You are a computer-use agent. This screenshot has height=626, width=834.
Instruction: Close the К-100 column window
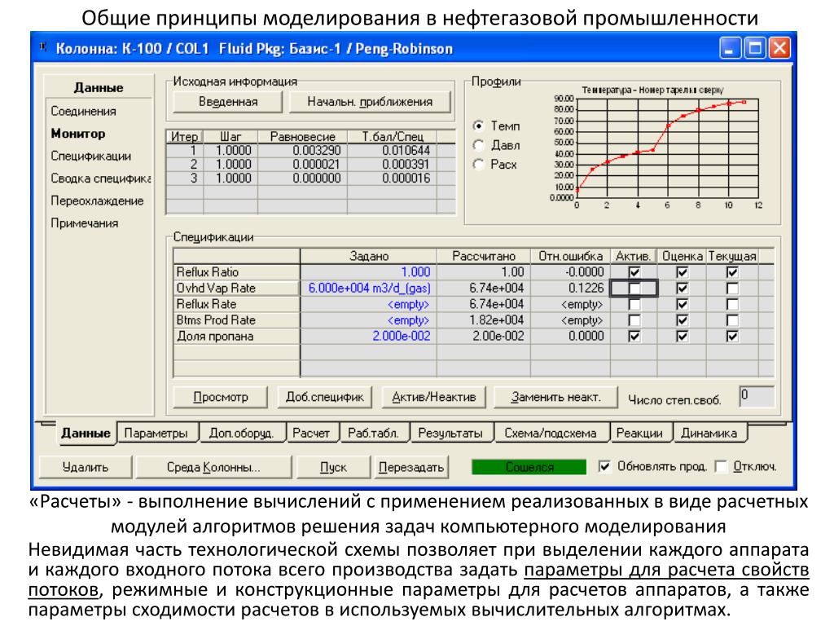tap(779, 48)
